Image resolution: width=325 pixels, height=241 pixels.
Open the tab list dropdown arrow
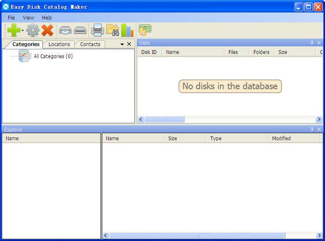click(122, 44)
